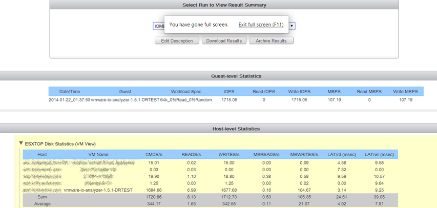The height and width of the screenshot is (208, 437).
Task: Click the Download Results button
Action: 224,41
